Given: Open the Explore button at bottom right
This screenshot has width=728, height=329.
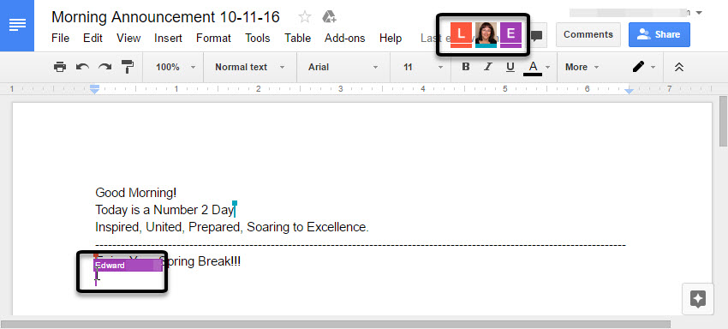Looking at the screenshot, I should pos(697,299).
